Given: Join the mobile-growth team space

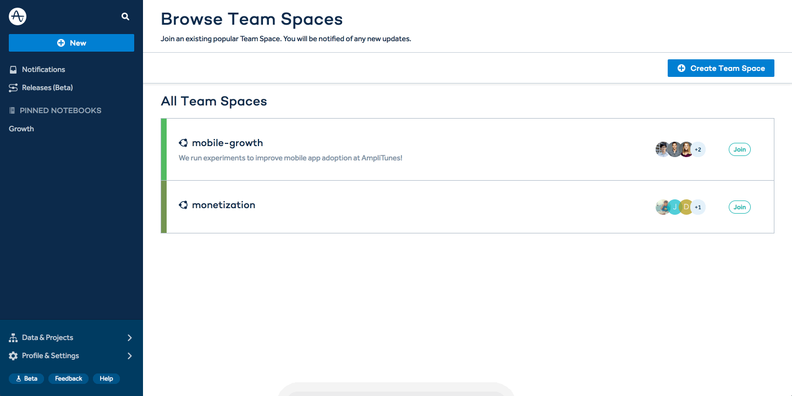Looking at the screenshot, I should tap(739, 149).
